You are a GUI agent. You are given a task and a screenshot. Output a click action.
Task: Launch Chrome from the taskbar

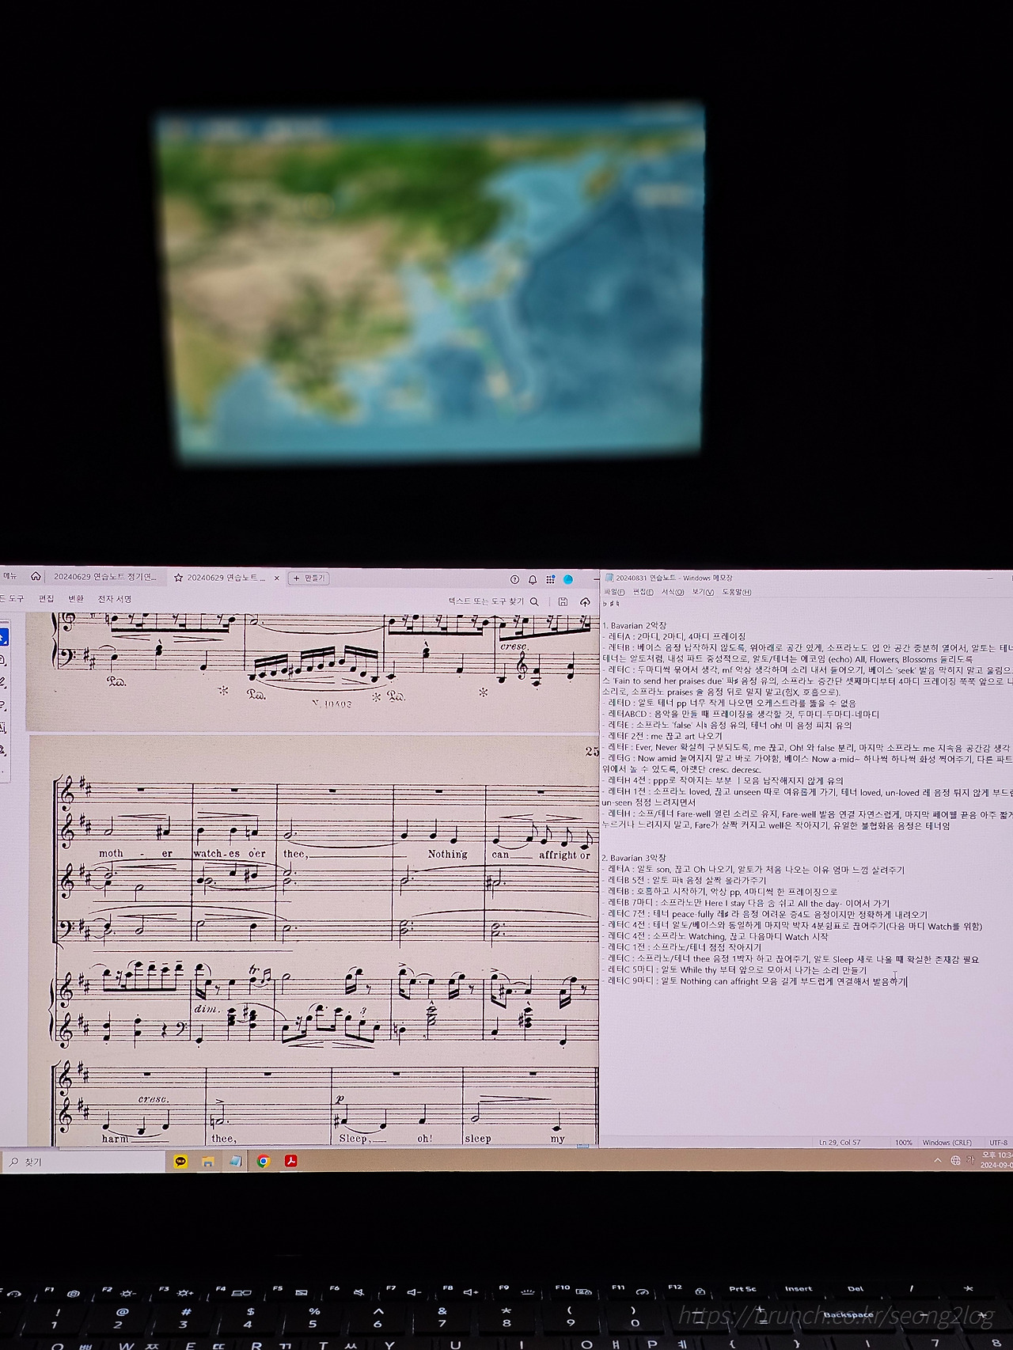point(264,1162)
